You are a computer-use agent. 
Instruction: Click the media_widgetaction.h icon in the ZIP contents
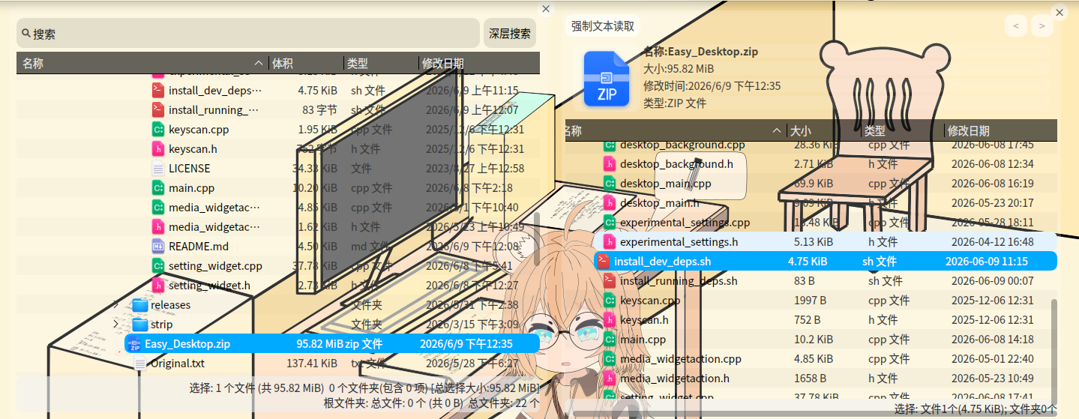[x=610, y=379]
